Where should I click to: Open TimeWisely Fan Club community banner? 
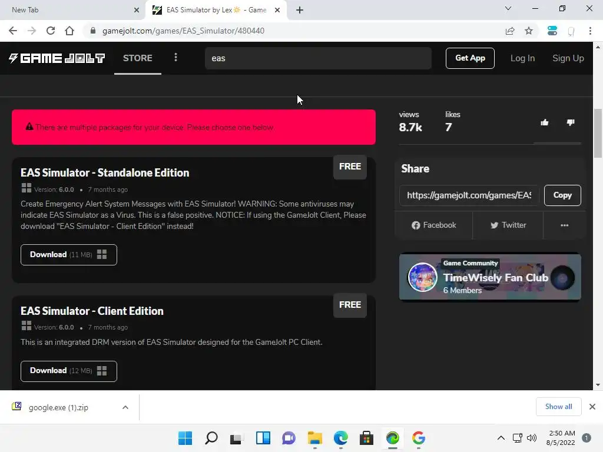click(490, 277)
